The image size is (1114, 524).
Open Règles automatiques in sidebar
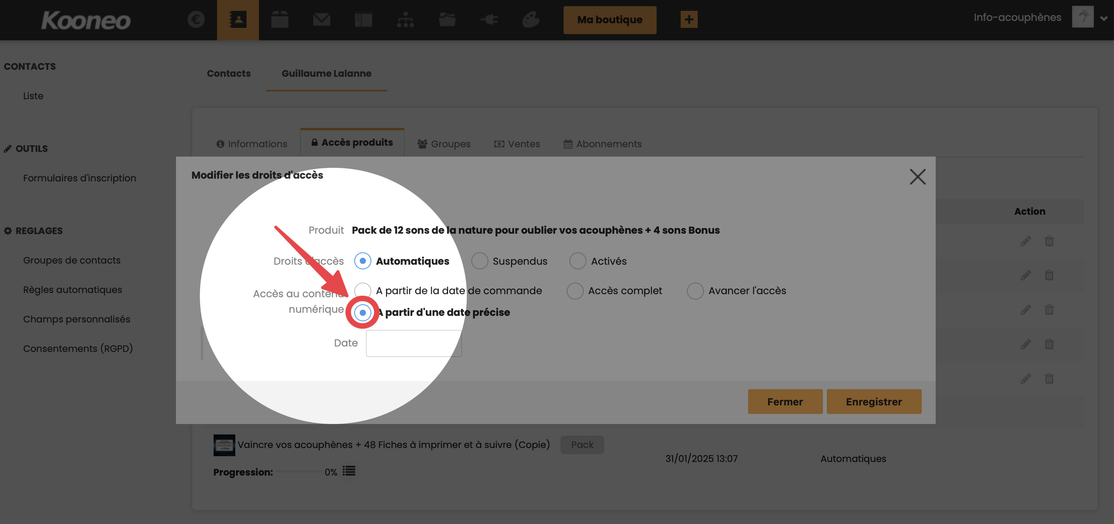[x=72, y=290]
